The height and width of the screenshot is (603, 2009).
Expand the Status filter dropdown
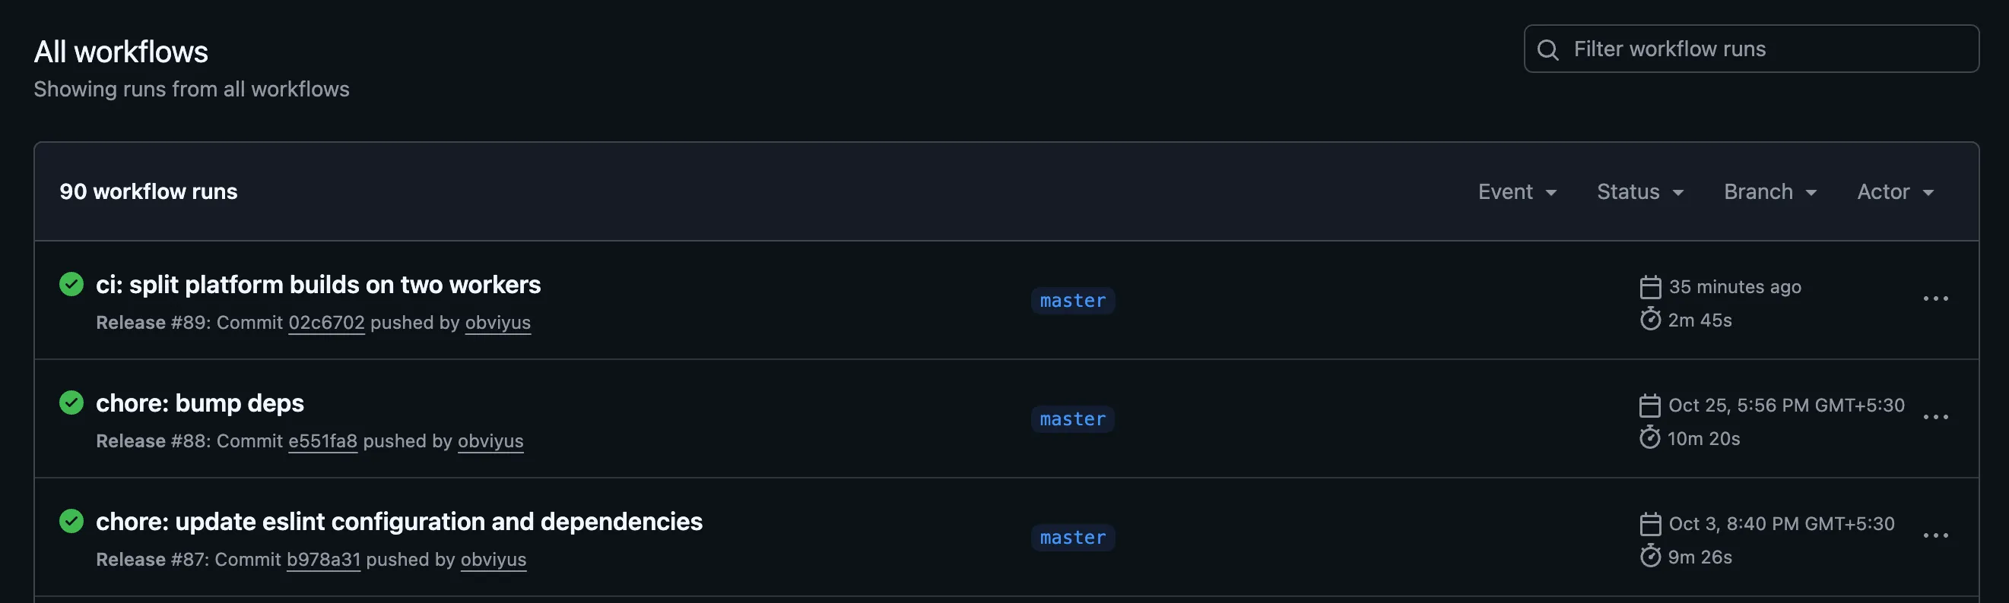(x=1640, y=191)
